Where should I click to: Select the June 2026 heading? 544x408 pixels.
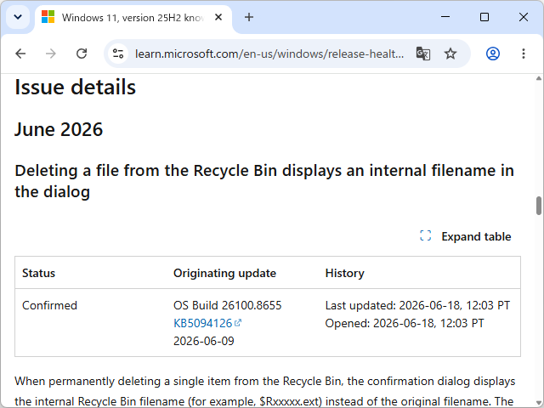pyautogui.click(x=59, y=130)
